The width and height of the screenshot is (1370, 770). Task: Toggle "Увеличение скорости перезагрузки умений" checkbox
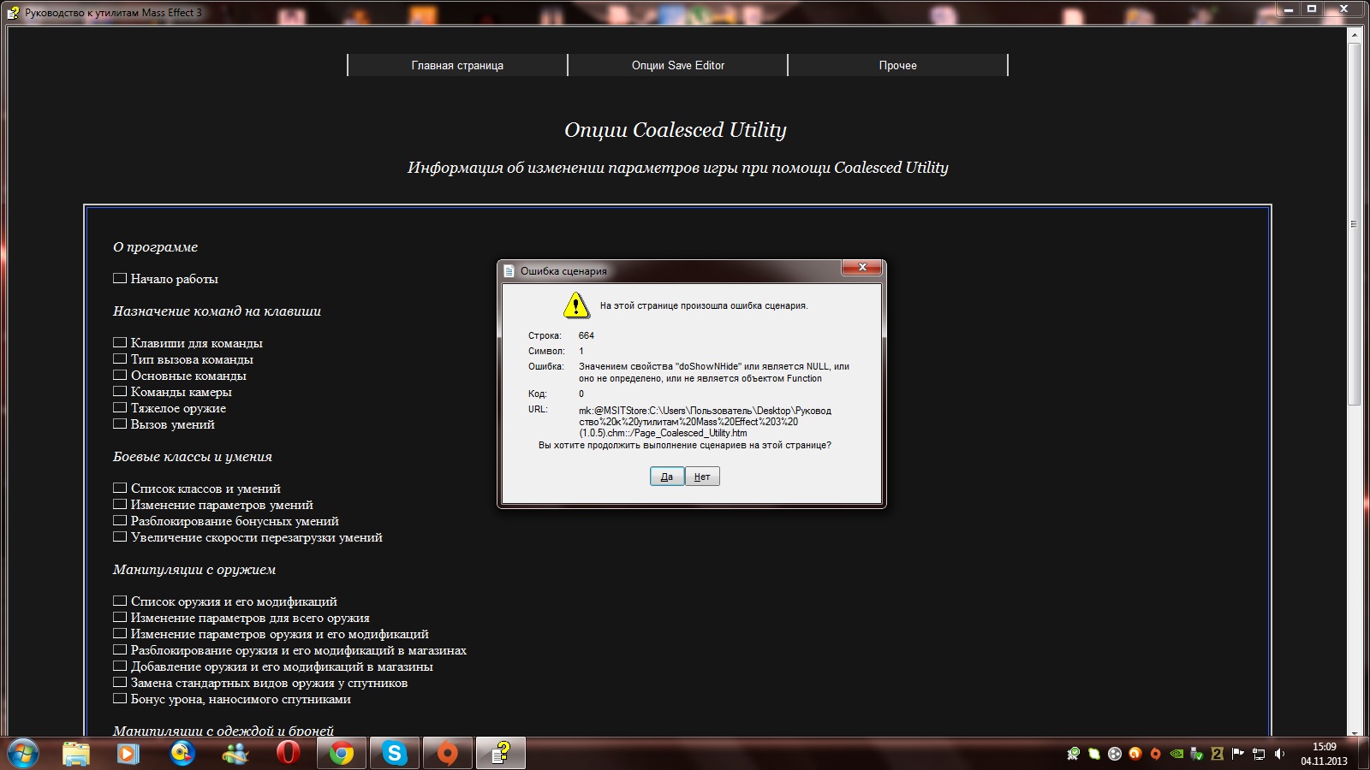click(120, 536)
